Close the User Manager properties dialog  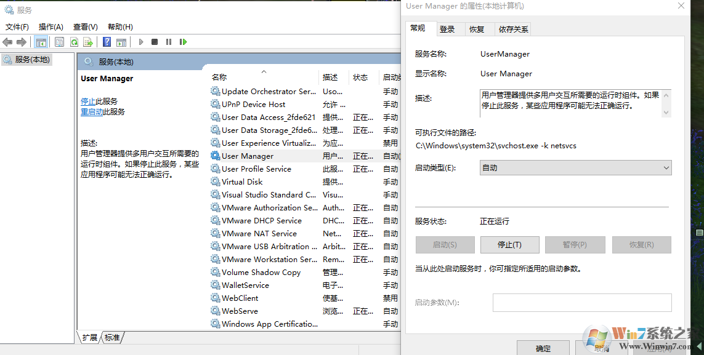[681, 6]
